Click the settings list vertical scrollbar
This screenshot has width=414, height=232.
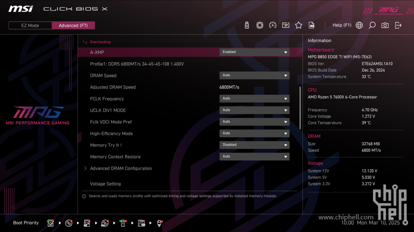(300, 108)
